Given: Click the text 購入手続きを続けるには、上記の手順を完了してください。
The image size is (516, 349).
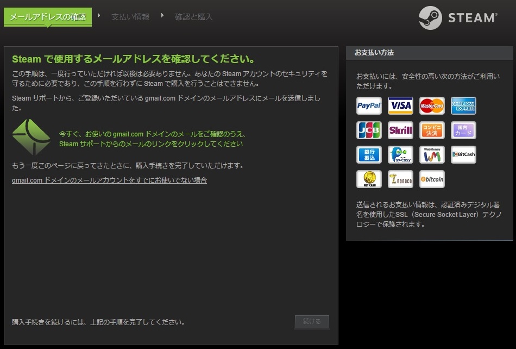Looking at the screenshot, I should [98, 322].
